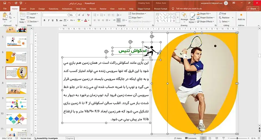This screenshot has width=261, height=140.
Task: Switch to the Insert tab
Action: [24, 9]
